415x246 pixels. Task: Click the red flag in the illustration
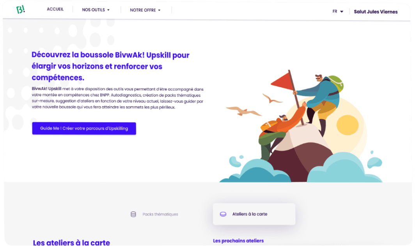[x=281, y=81]
